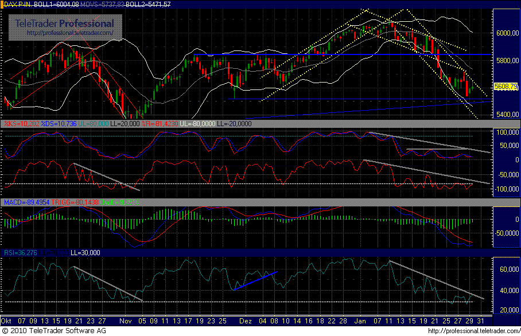Select the Okt month label on the date axis
521x336 pixels.
point(6,321)
